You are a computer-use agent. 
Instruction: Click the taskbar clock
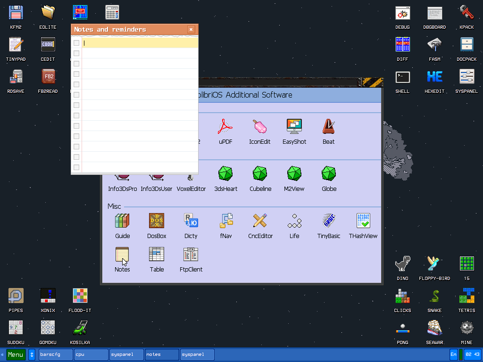coord(472,354)
